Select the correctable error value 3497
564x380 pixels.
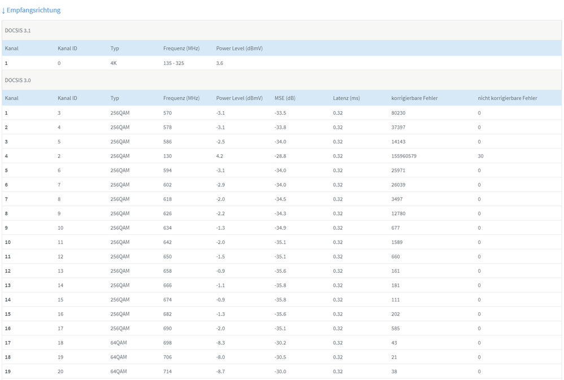click(x=397, y=199)
